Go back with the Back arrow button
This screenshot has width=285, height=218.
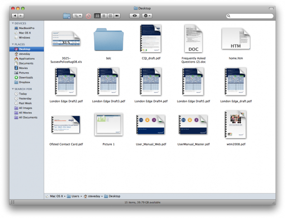pos(14,16)
